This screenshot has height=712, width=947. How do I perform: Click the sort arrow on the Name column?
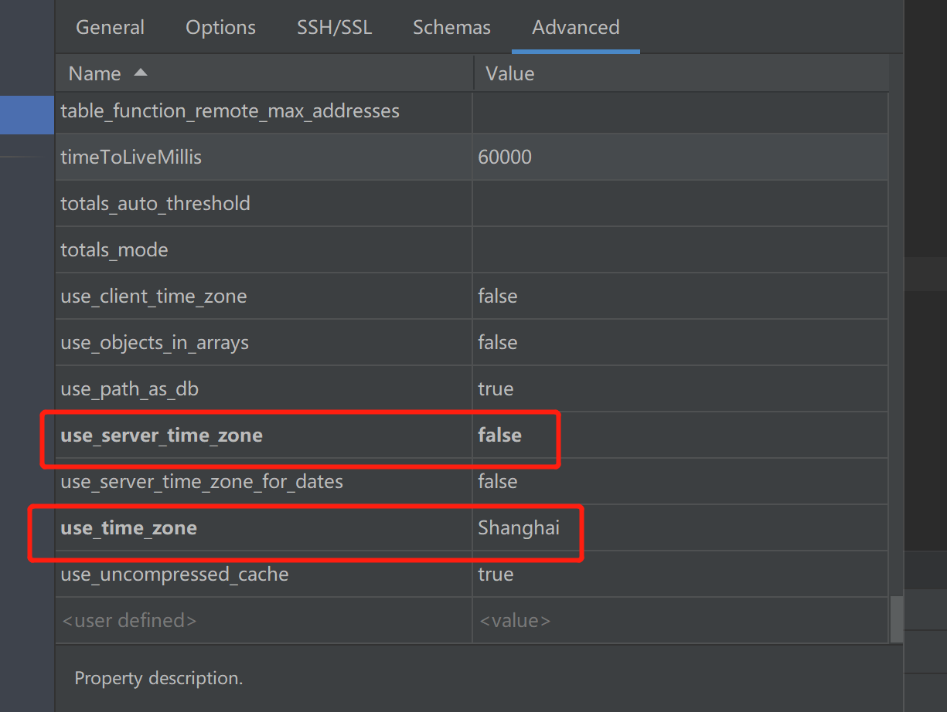[x=141, y=73]
